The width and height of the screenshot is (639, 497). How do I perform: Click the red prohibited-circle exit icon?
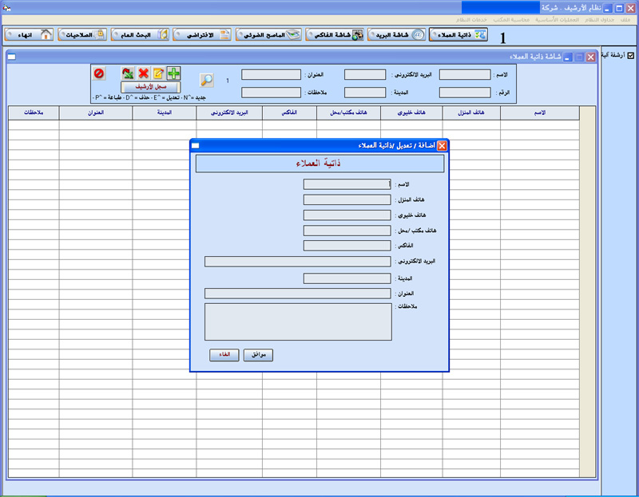click(x=99, y=73)
